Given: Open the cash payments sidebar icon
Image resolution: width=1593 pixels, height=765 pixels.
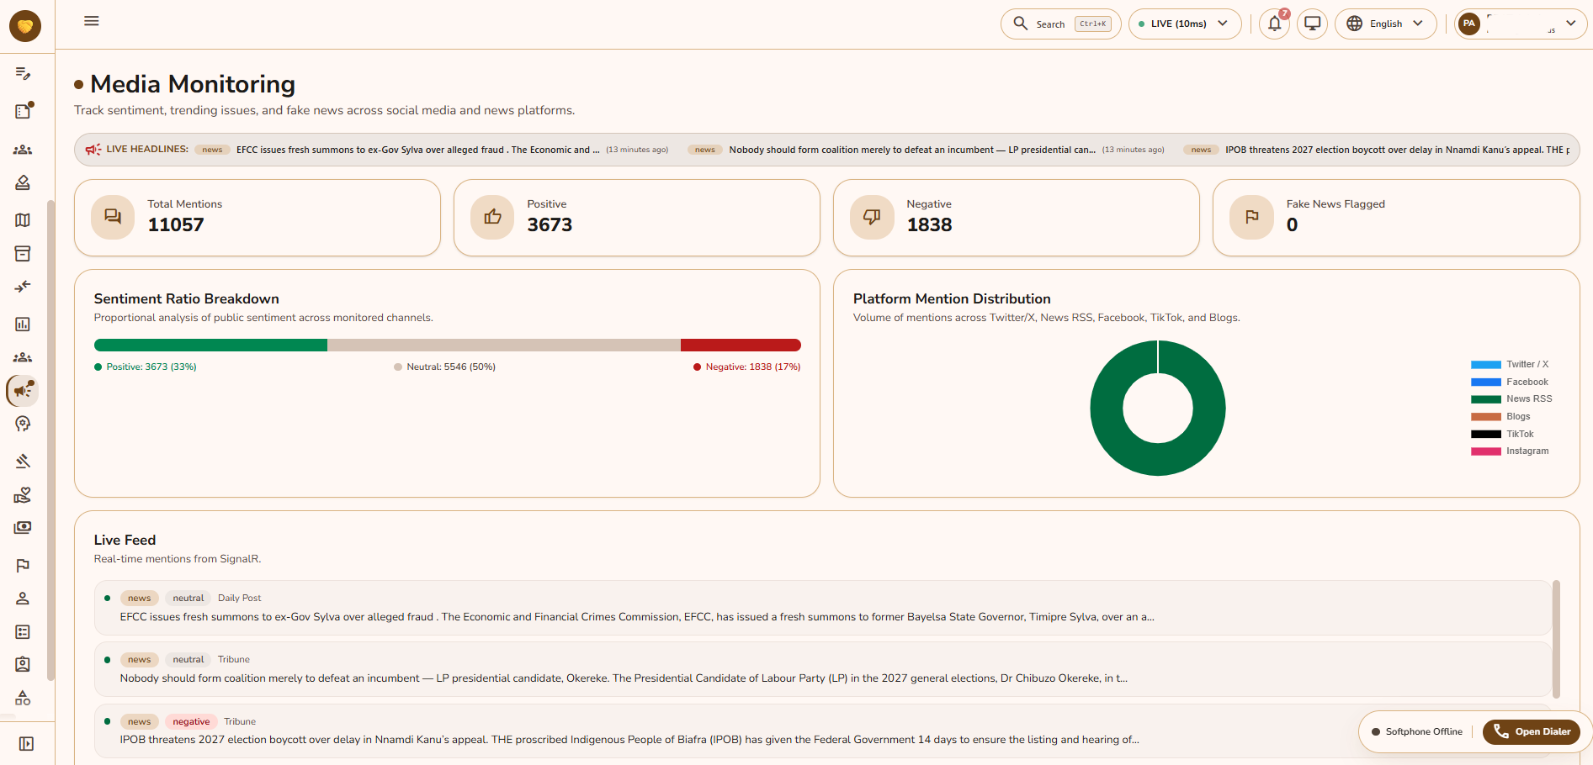Looking at the screenshot, I should point(23,528).
